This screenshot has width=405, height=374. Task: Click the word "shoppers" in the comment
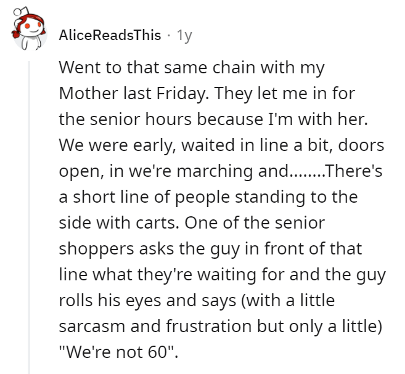(87, 250)
